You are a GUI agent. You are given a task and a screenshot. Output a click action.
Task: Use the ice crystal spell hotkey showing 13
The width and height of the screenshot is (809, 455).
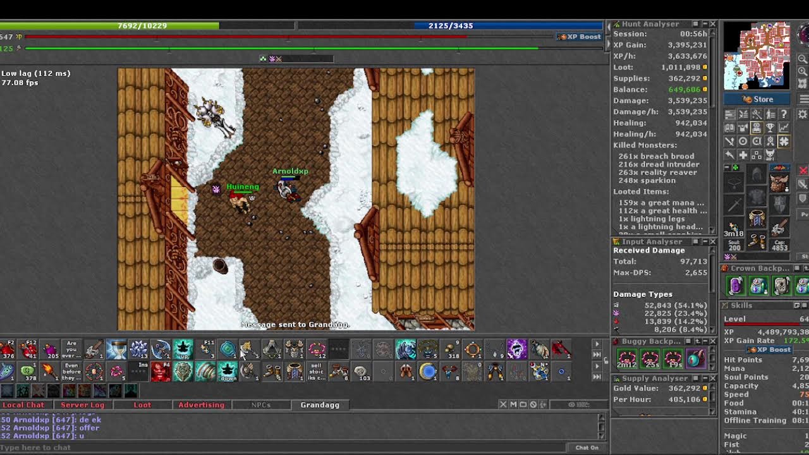pos(138,349)
